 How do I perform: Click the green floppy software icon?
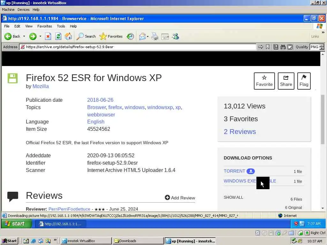(x=12, y=78)
